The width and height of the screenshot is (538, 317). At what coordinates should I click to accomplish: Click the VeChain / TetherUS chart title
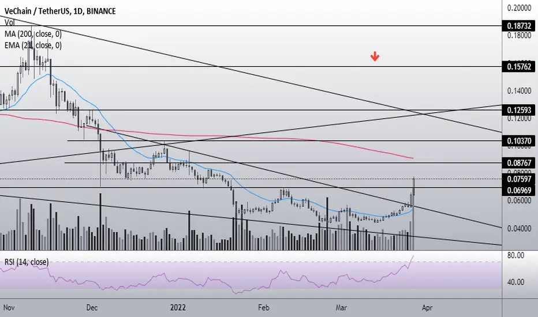coord(60,11)
